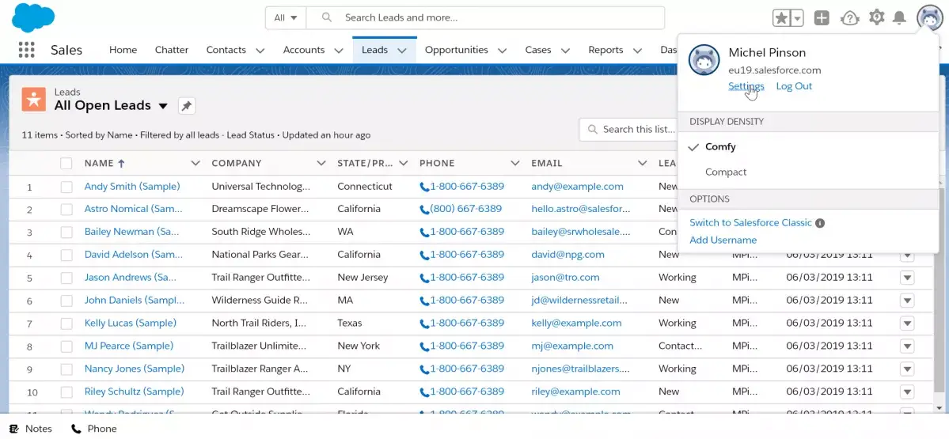This screenshot has height=439, width=949.
Task: Open the global actions plus icon
Action: 822,18
